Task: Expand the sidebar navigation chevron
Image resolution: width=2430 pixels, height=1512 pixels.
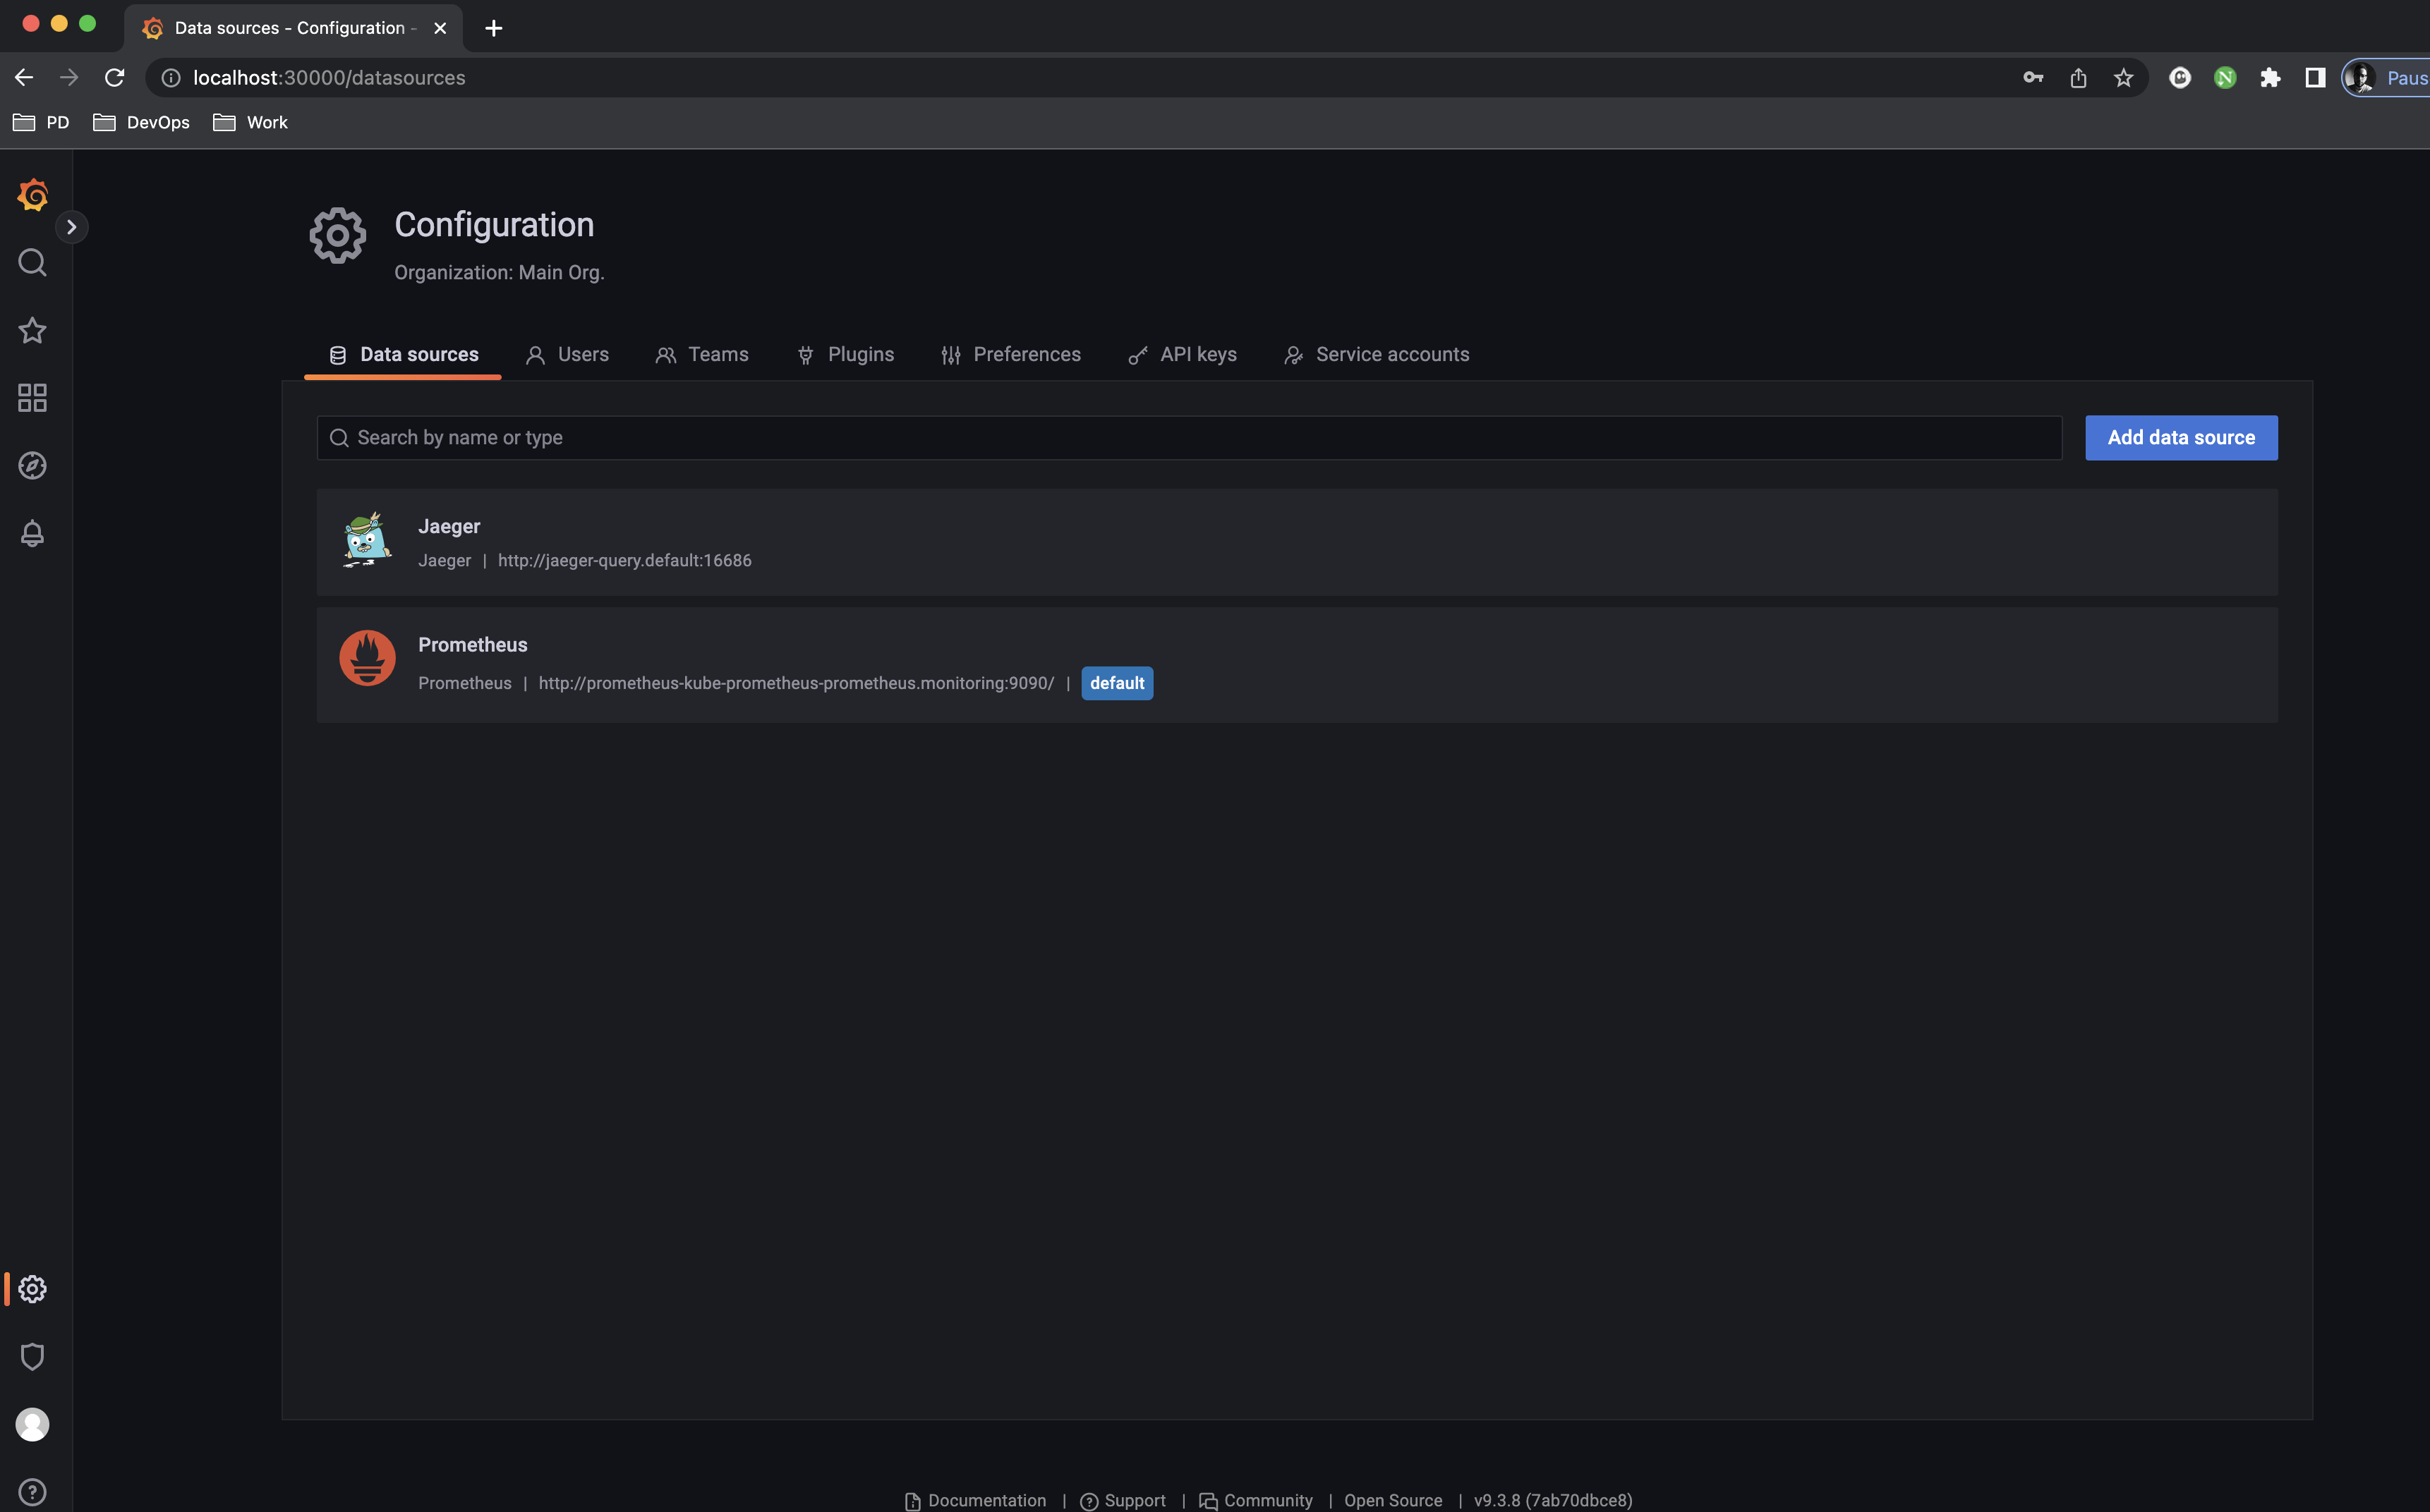Action: 71,227
